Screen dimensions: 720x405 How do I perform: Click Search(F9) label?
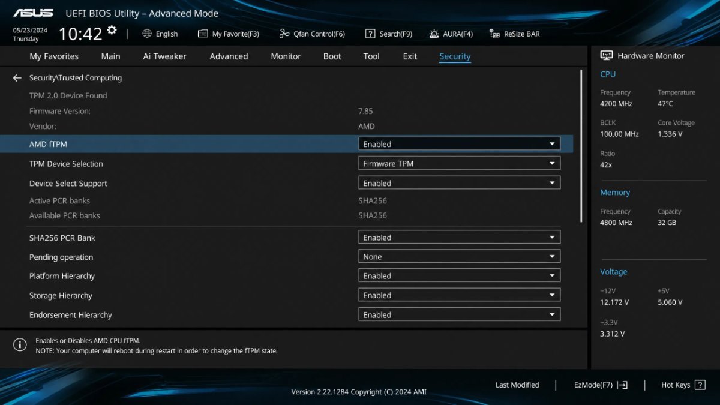click(x=395, y=34)
